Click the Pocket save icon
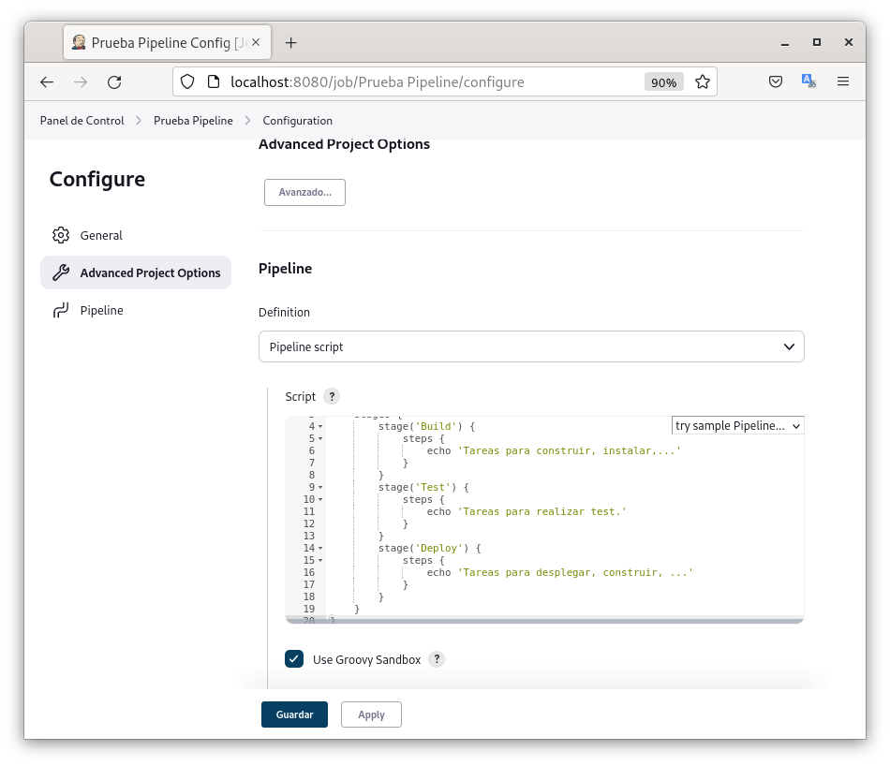Image resolution: width=890 pixels, height=766 pixels. pyautogui.click(x=776, y=82)
